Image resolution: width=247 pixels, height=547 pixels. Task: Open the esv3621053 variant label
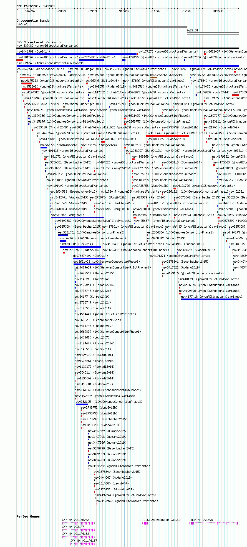tap(107, 262)
